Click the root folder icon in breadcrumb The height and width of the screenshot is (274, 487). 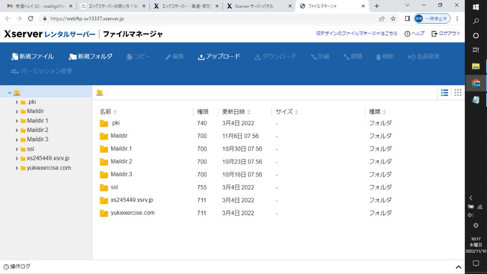99,93
